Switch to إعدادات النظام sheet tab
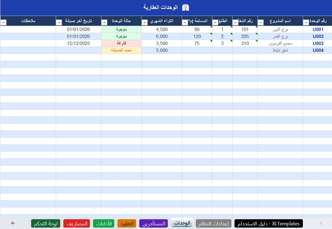 (x=213, y=224)
